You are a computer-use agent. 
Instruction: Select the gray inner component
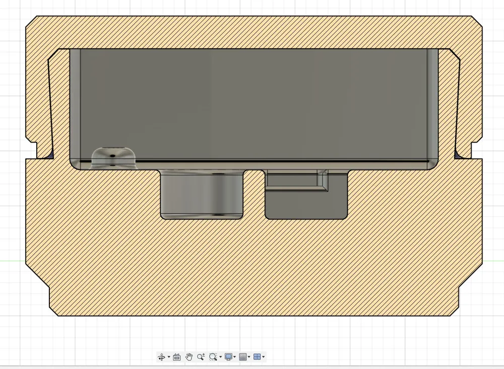[252, 101]
